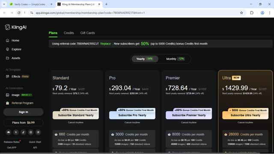This screenshot has height=154, width=274.
Task: Open browser extensions puzzle icon
Action: [252, 13]
